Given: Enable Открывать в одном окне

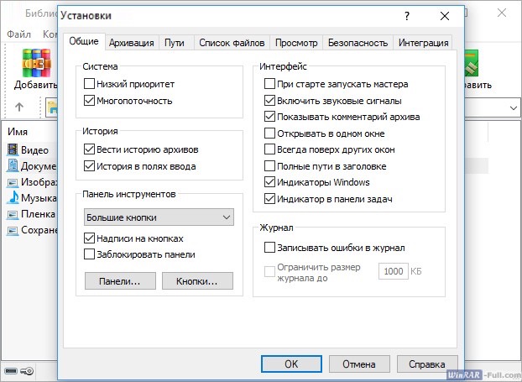Looking at the screenshot, I should (x=269, y=133).
